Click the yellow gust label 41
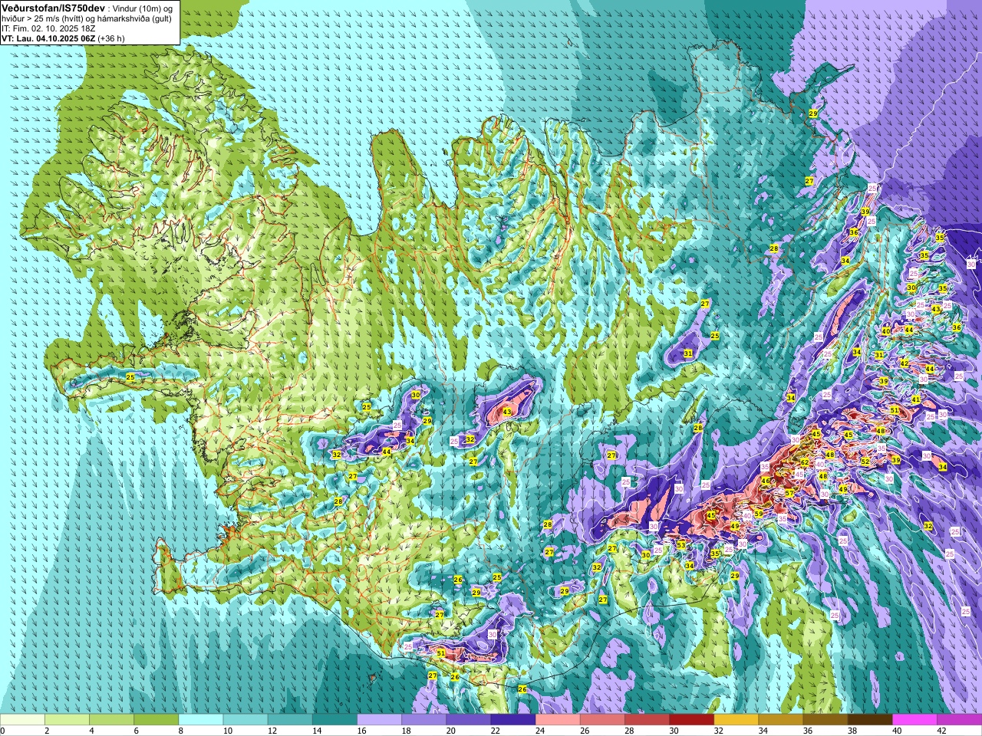The height and width of the screenshot is (736, 982). pyautogui.click(x=915, y=399)
